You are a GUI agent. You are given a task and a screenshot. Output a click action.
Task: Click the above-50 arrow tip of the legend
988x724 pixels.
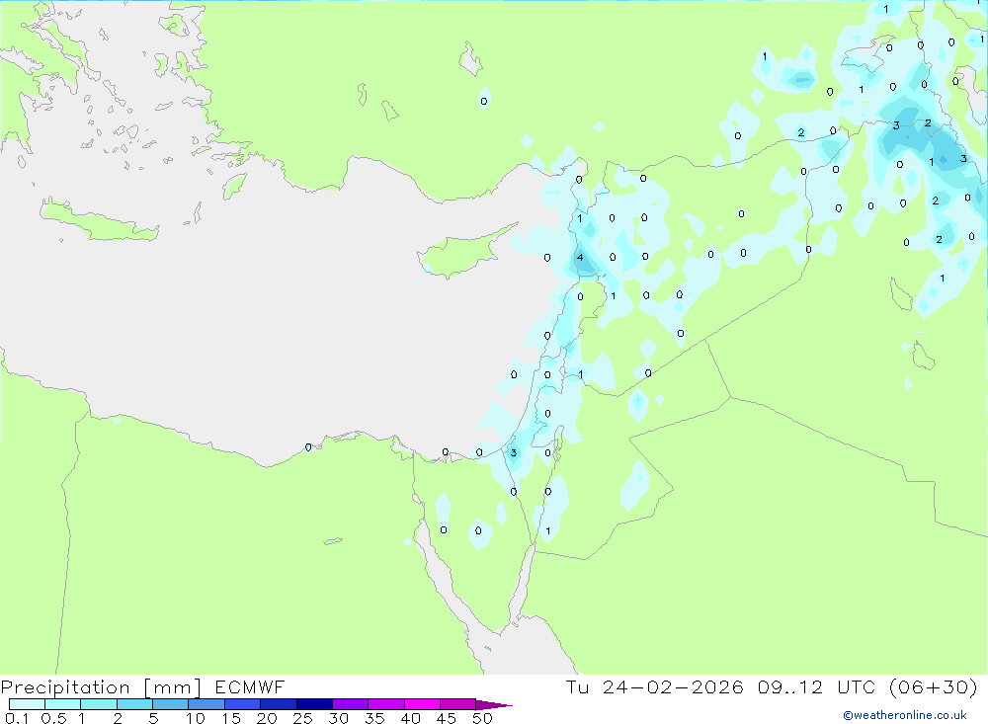point(494,704)
